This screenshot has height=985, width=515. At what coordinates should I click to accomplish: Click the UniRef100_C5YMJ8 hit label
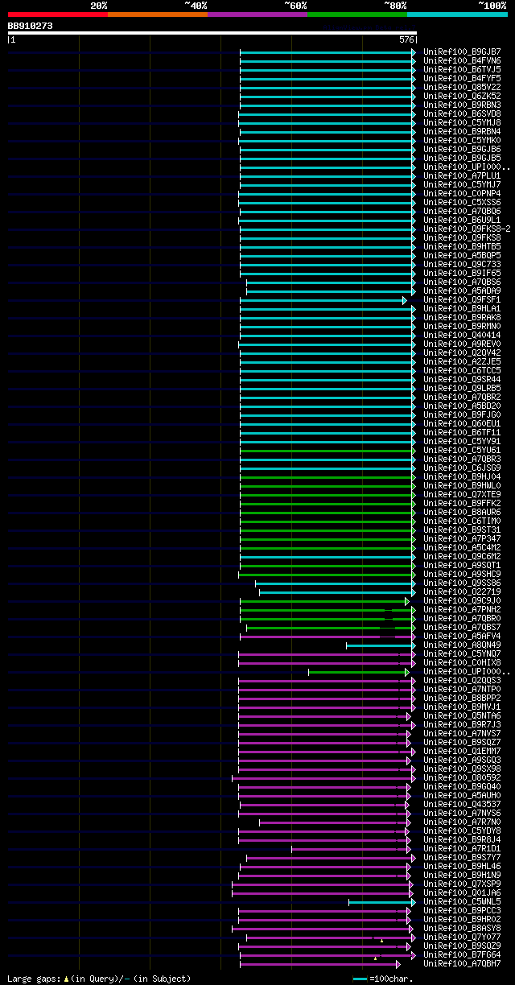click(462, 122)
